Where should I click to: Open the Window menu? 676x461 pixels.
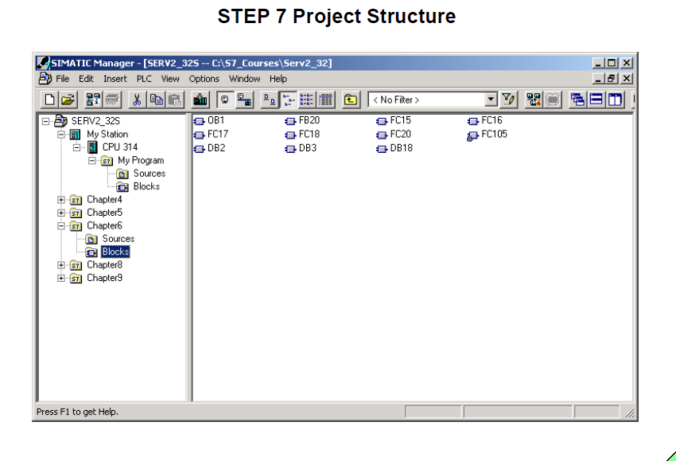(244, 79)
